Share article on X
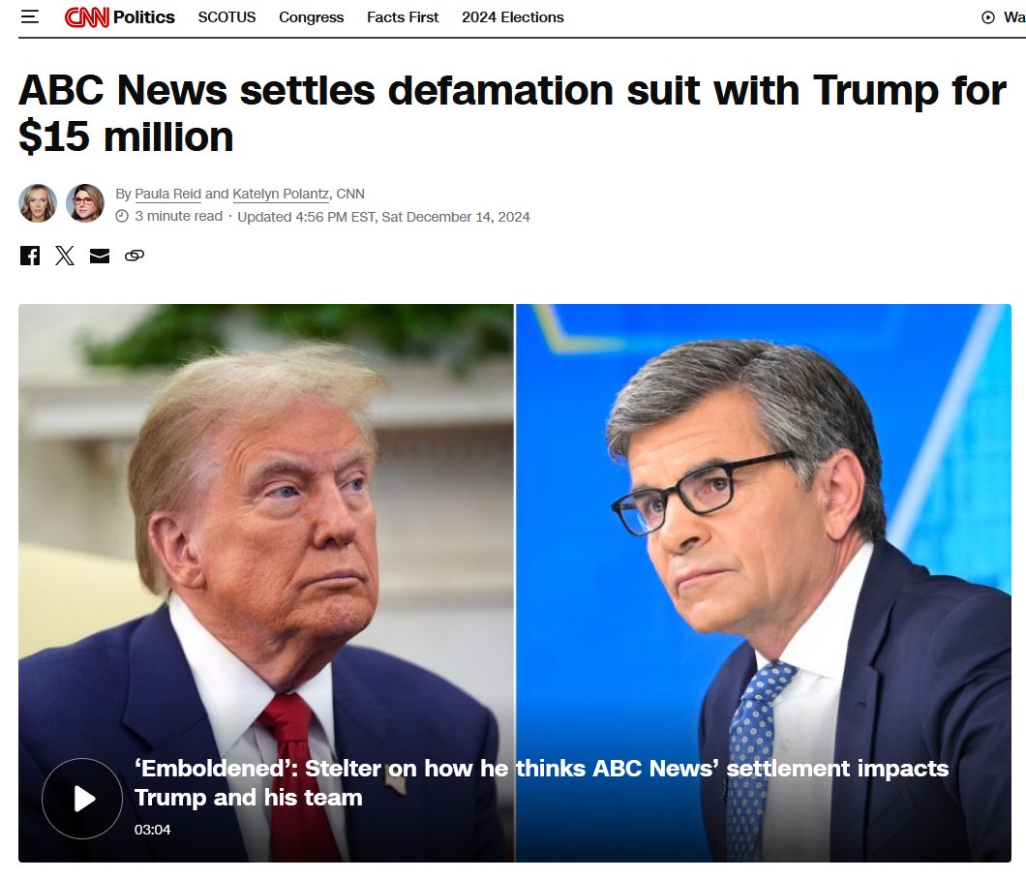The height and width of the screenshot is (879, 1026). tap(65, 256)
